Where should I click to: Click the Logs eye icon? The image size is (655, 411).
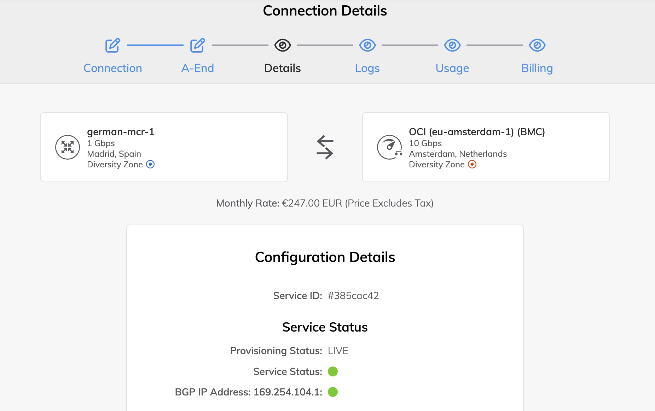click(x=367, y=45)
